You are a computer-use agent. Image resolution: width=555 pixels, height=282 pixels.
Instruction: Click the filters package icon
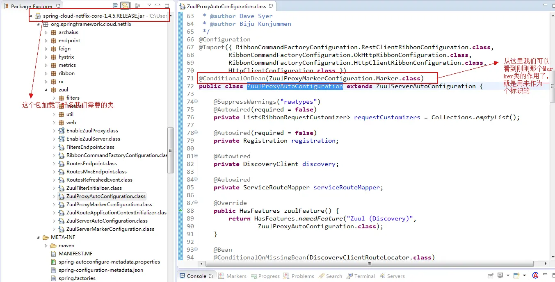tap(61, 98)
